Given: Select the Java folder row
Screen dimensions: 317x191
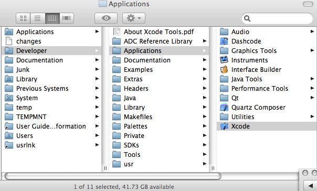Looking at the screenshot, I should coord(159,98).
